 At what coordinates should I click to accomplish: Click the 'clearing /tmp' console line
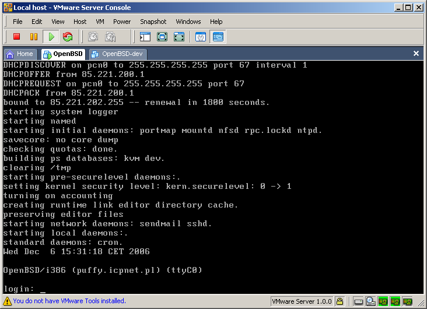pos(37,167)
